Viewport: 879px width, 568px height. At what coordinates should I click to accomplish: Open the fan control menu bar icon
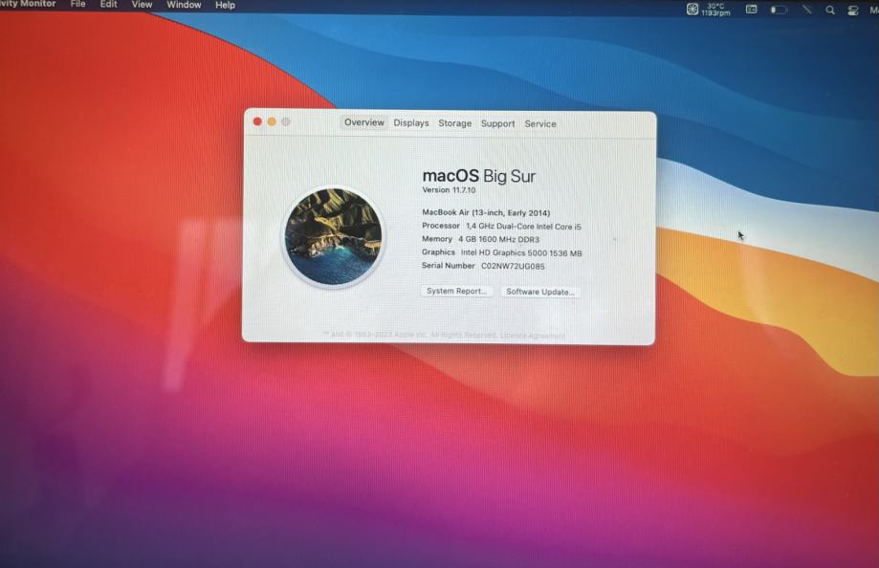[x=692, y=9]
